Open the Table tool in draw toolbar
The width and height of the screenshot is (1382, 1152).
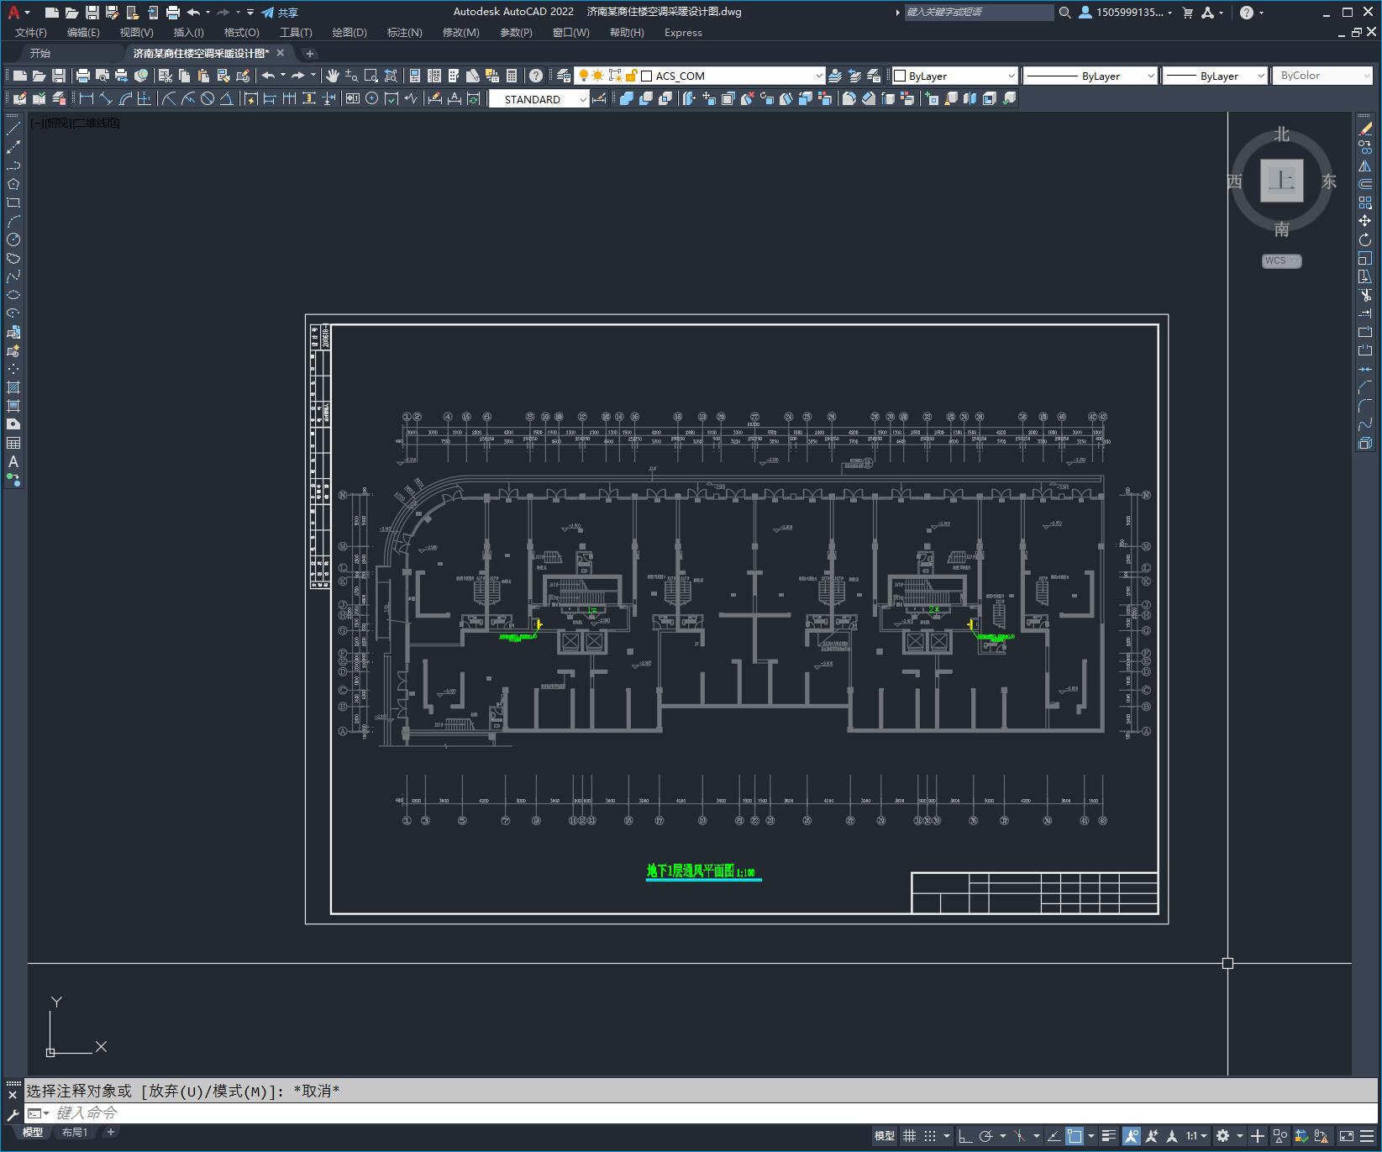(13, 443)
